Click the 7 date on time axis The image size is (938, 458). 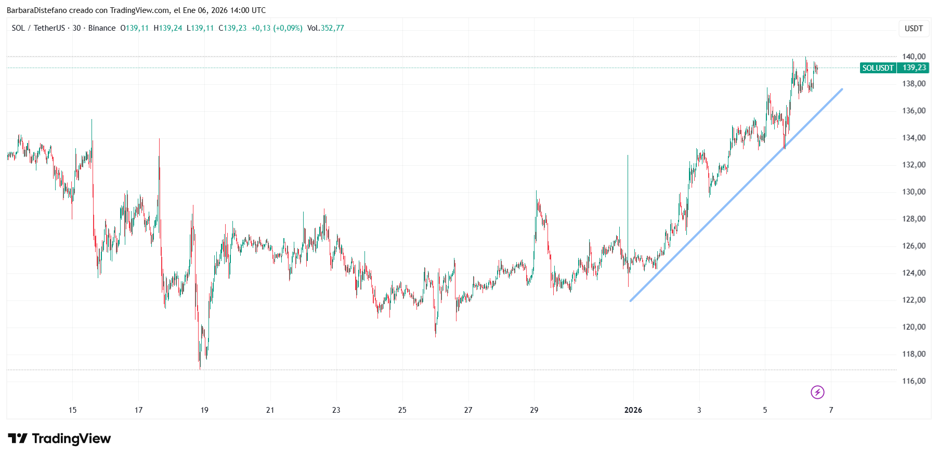click(831, 410)
